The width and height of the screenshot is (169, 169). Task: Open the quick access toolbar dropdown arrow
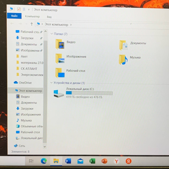coord(29,10)
